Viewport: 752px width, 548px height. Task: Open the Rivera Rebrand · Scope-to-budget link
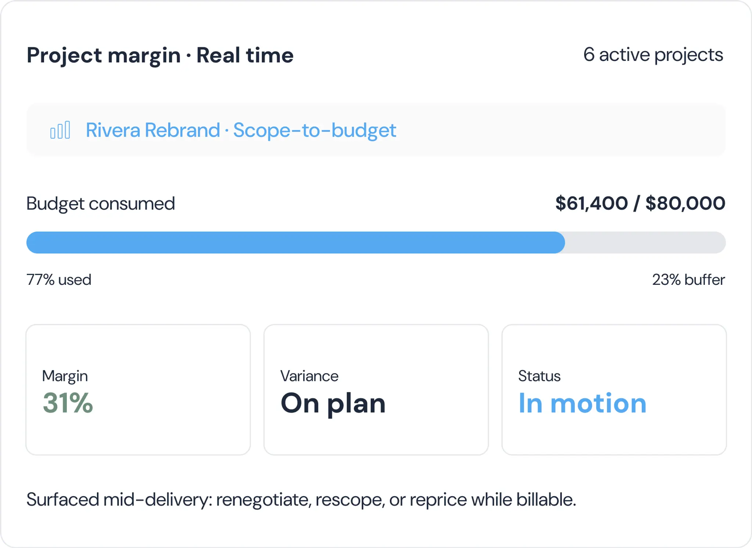(x=241, y=130)
